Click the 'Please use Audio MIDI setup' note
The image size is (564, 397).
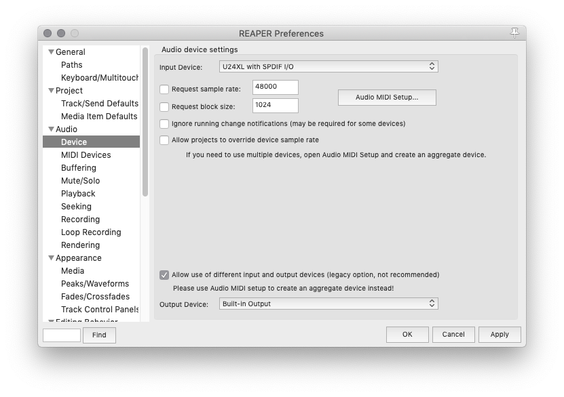tap(284, 289)
